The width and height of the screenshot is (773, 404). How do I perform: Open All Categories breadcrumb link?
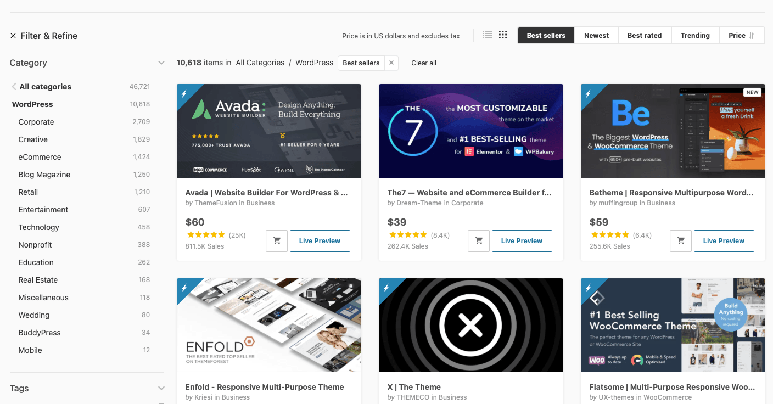(x=260, y=63)
